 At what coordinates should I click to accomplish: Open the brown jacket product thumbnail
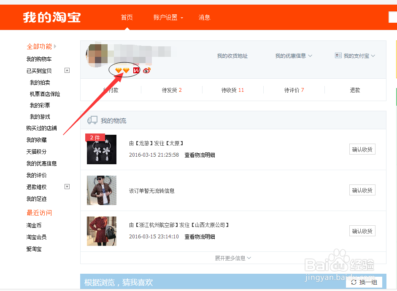(102, 190)
